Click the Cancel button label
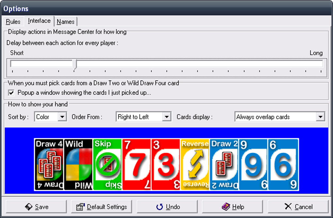Screen dimensions: 333x218 (x=304, y=207)
